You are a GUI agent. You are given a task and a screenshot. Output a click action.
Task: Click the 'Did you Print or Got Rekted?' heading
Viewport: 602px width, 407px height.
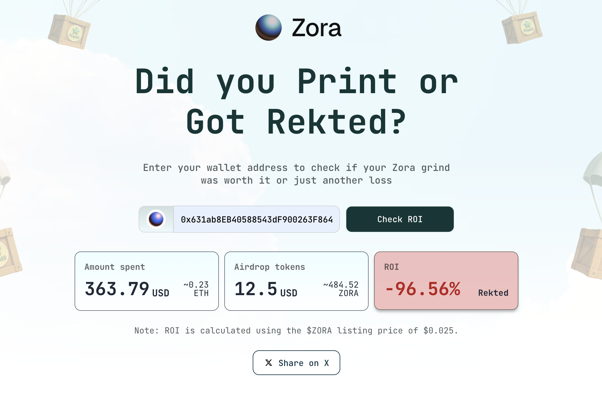pos(296,101)
